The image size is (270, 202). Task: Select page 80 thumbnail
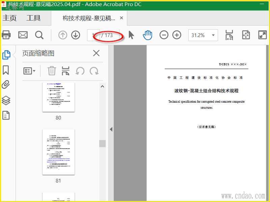click(58, 97)
